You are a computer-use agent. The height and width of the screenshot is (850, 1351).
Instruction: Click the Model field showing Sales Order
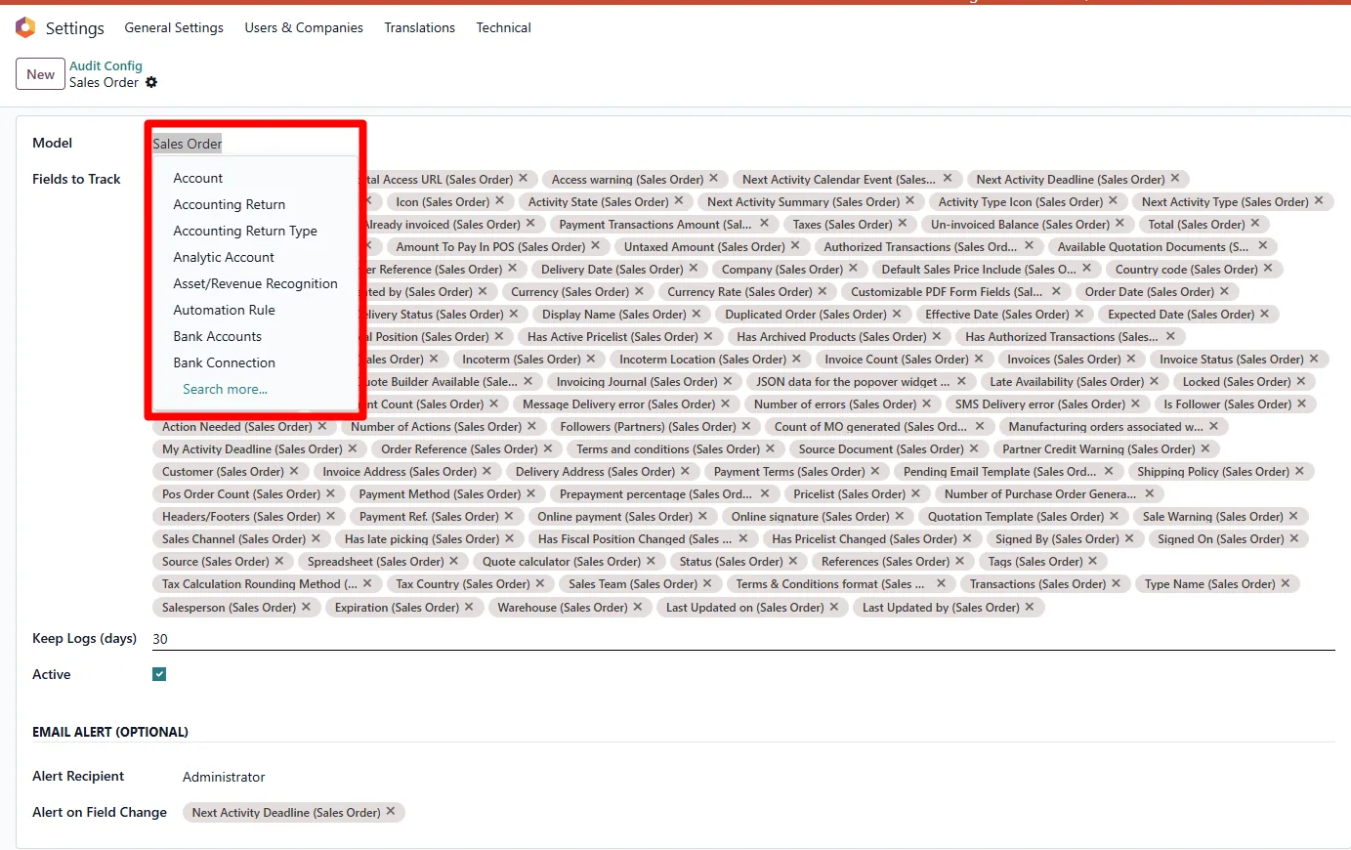(254, 144)
